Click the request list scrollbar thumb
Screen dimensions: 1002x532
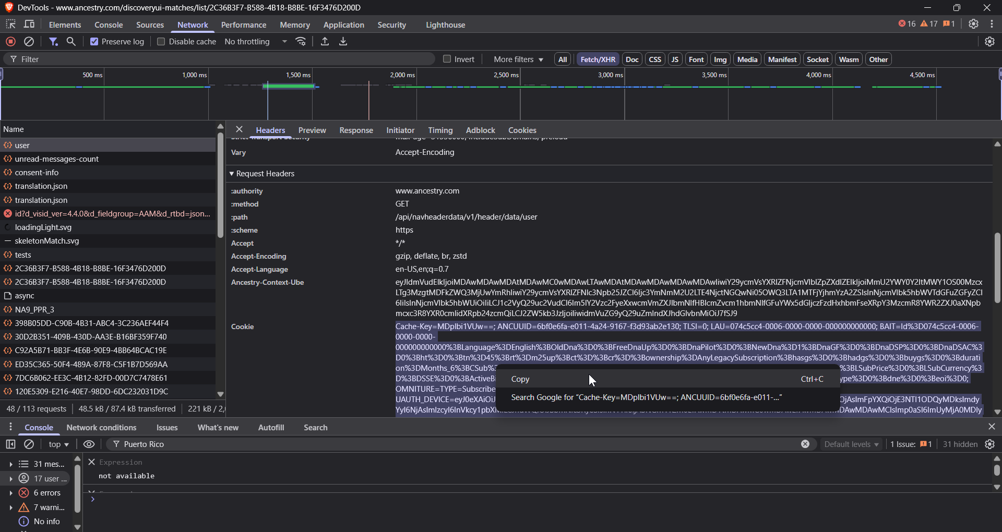click(220, 185)
